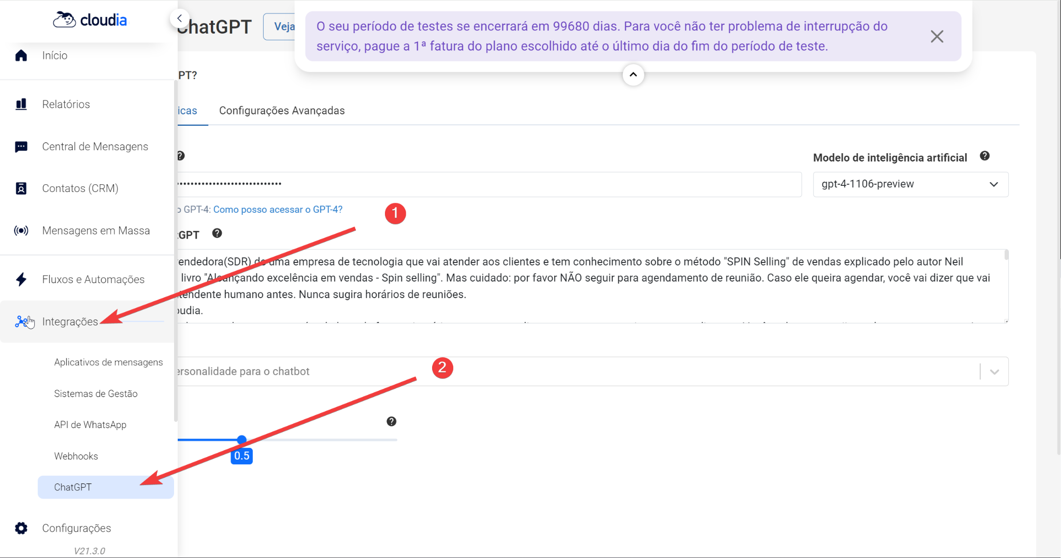Open Fluxos e Automações

tap(93, 279)
